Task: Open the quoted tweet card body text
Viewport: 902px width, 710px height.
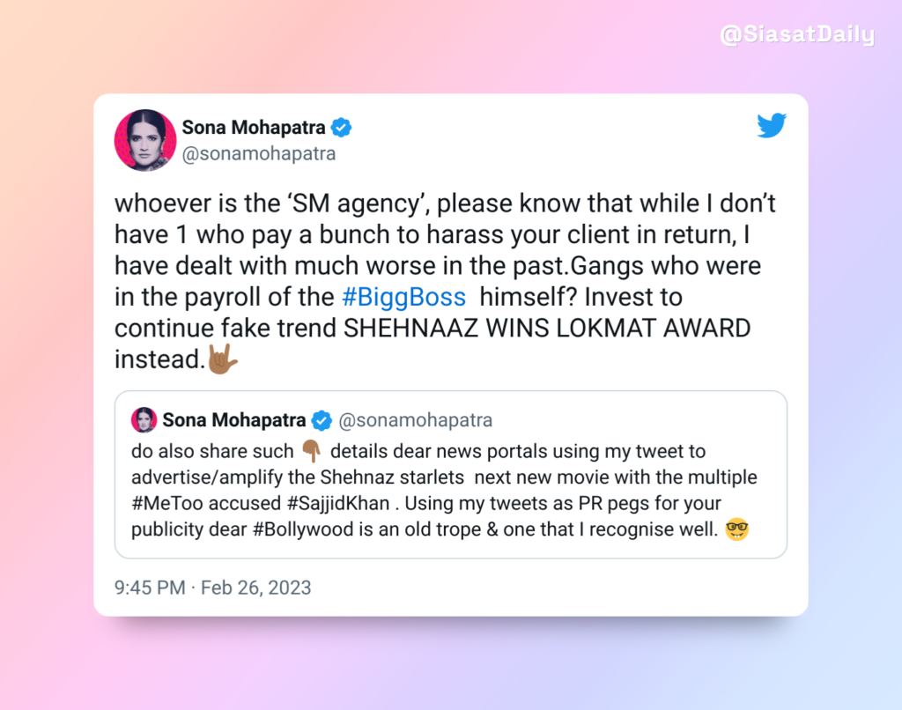Action: pyautogui.click(x=444, y=490)
